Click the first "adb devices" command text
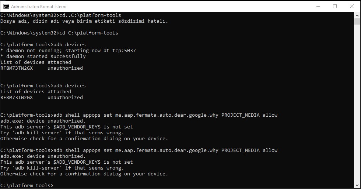The width and height of the screenshot is (361, 189). 70,44
